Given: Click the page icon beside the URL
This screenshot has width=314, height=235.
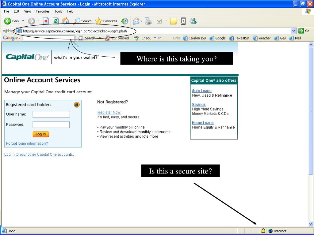Looking at the screenshot, I should tap(19, 31).
